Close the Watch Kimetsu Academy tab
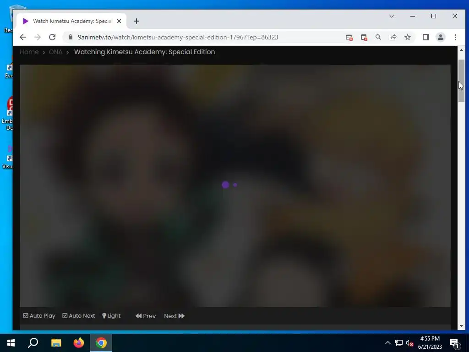The height and width of the screenshot is (352, 469). click(x=119, y=21)
